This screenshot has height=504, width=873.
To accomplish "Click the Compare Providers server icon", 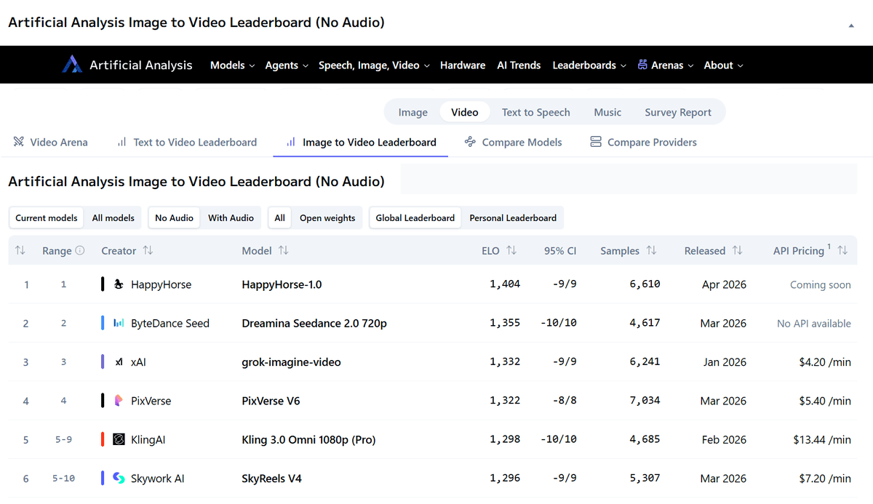I will pos(596,142).
